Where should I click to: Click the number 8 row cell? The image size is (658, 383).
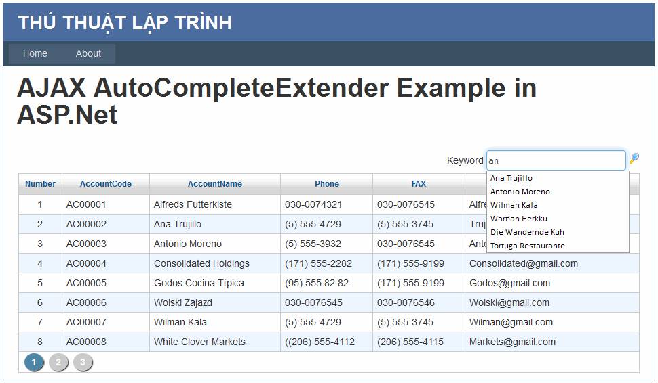(40, 342)
